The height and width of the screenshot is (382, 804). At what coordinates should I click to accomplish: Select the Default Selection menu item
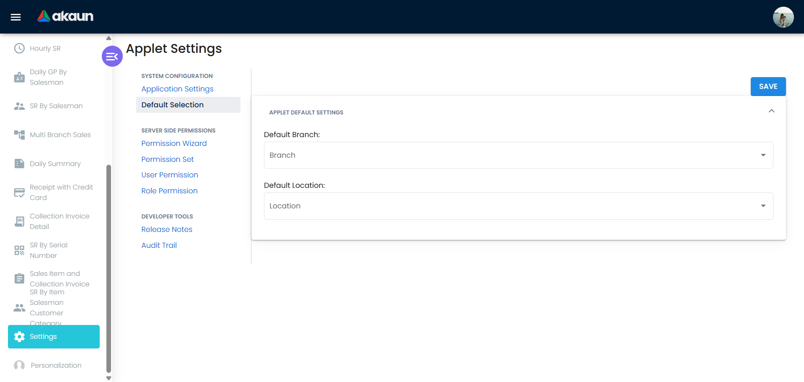pos(172,104)
